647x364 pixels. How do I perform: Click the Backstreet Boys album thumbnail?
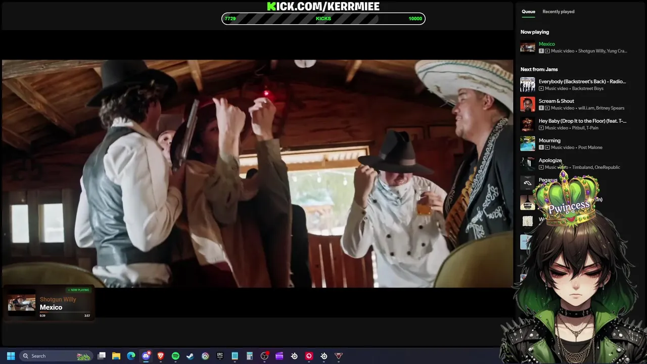click(x=528, y=84)
